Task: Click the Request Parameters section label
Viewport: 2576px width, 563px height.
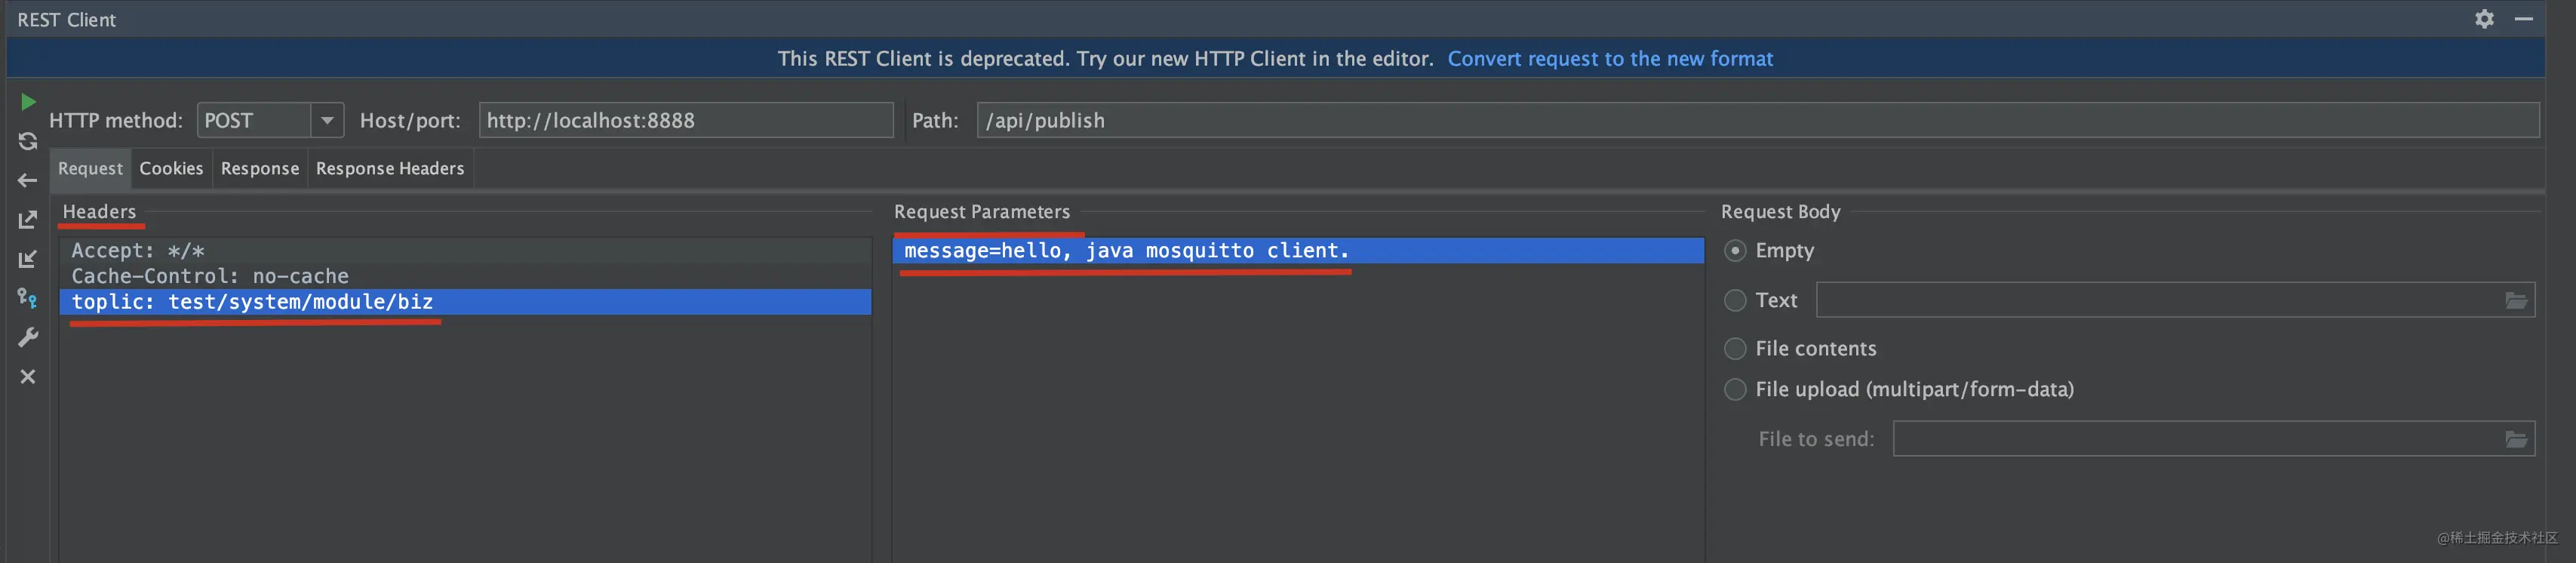Action: point(981,212)
